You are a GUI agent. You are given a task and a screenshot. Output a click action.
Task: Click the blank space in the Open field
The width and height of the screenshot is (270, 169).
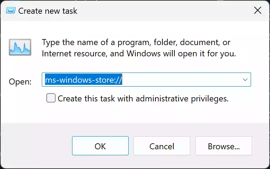click(x=181, y=80)
